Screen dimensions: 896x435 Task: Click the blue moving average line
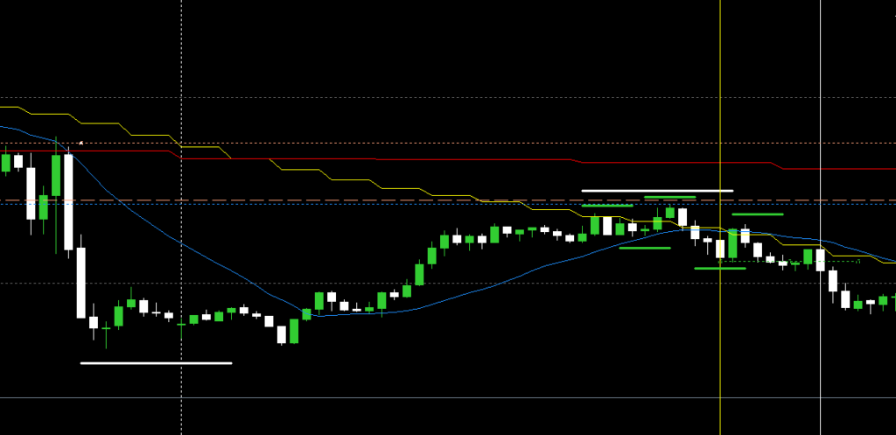point(175,237)
